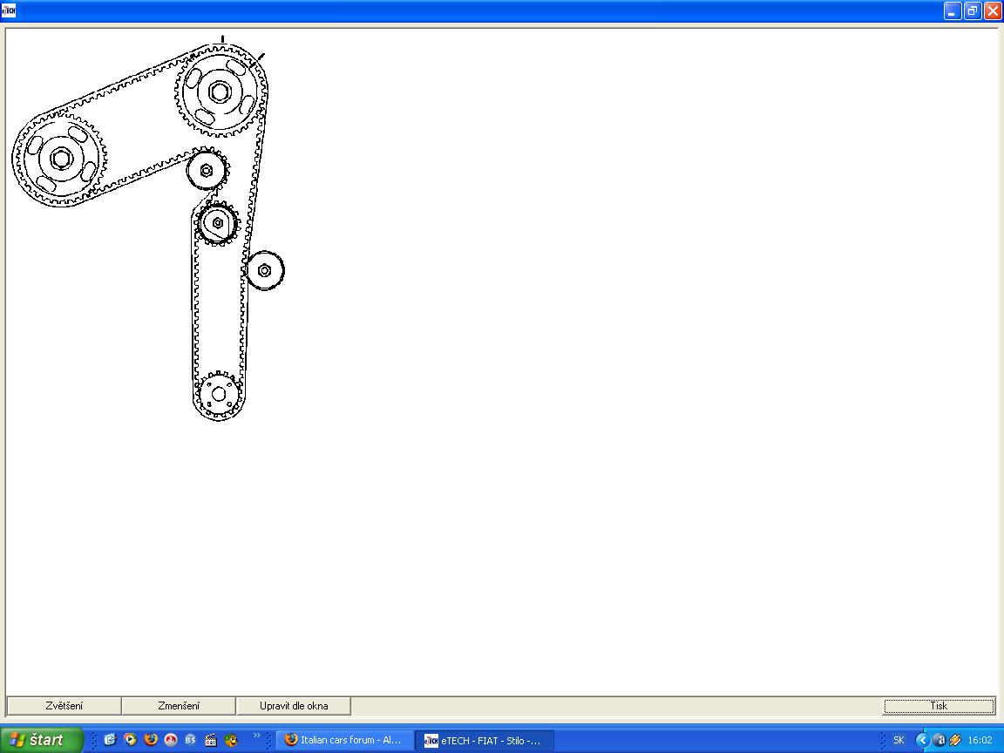Viewport: 1004px width, 753px height.
Task: Open the orange lightning system tray icon
Action: [955, 740]
